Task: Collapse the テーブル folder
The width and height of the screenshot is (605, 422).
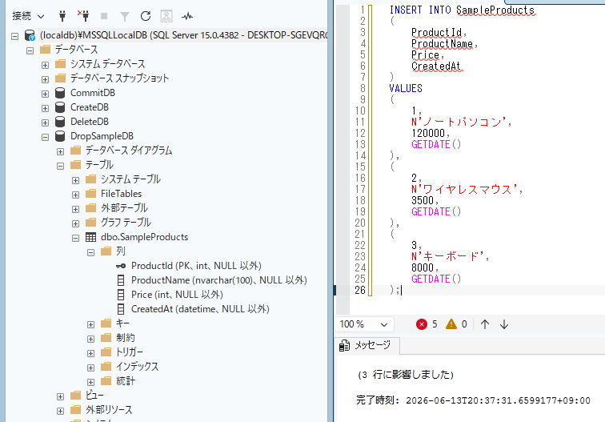Action: (x=60, y=166)
